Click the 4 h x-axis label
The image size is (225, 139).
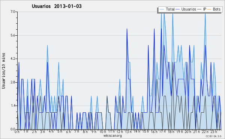(51, 131)
